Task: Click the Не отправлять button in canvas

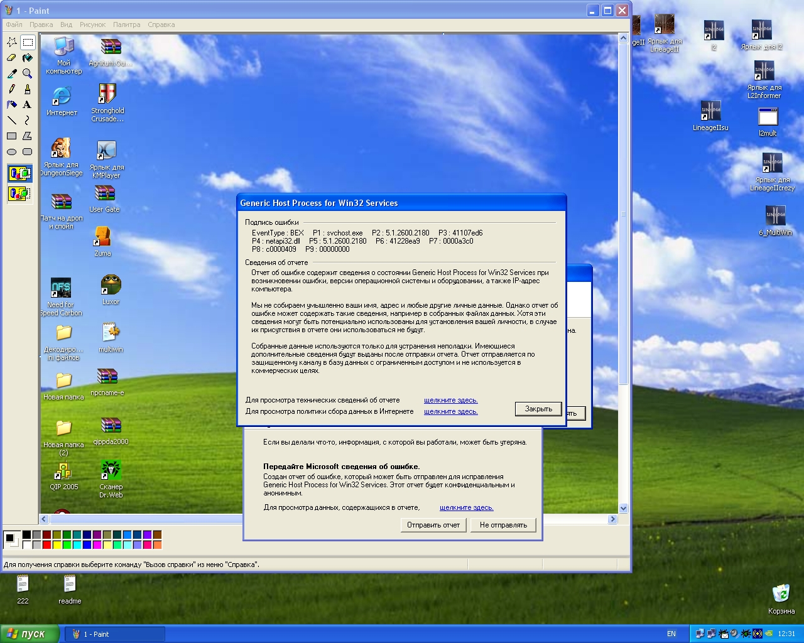Action: (503, 525)
